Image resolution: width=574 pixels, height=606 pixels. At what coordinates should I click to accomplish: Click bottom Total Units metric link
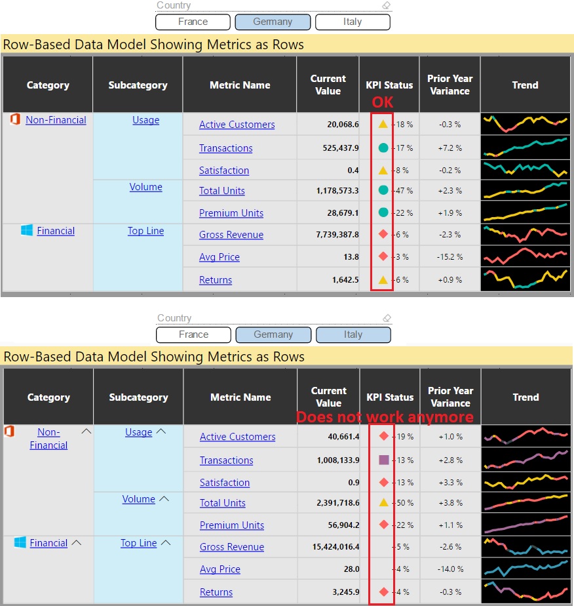[223, 503]
